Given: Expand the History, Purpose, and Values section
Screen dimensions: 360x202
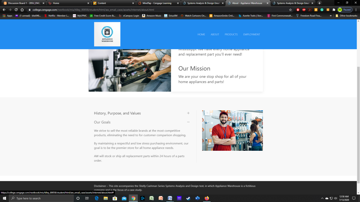Looking at the screenshot, I should [x=188, y=113].
